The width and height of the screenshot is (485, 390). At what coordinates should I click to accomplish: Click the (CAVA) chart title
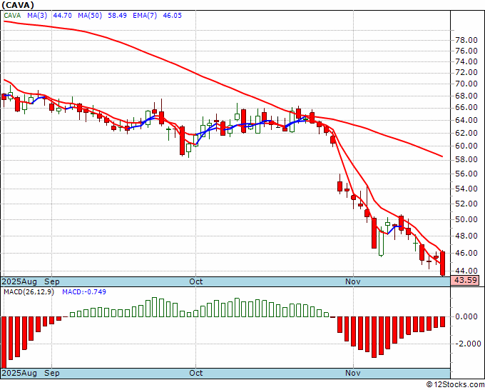click(x=18, y=5)
